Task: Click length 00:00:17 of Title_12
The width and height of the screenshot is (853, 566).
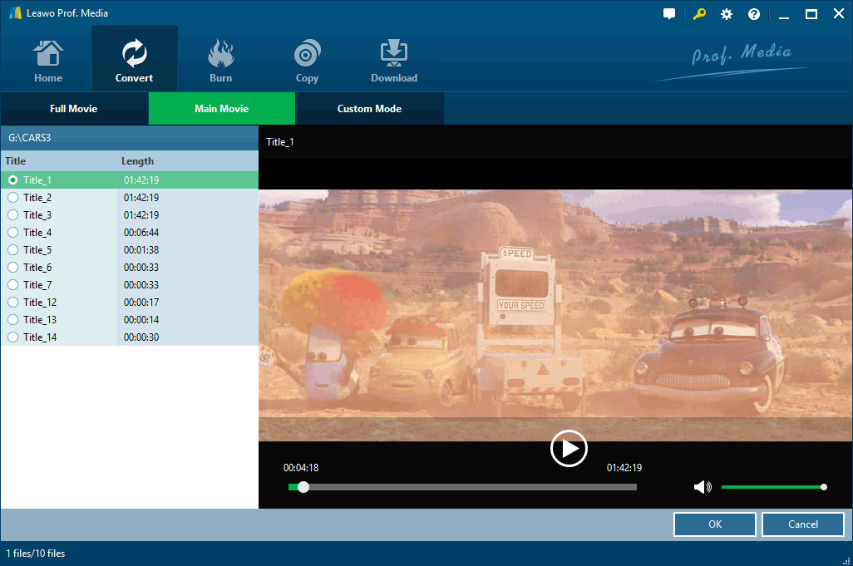Action: pyautogui.click(x=141, y=302)
